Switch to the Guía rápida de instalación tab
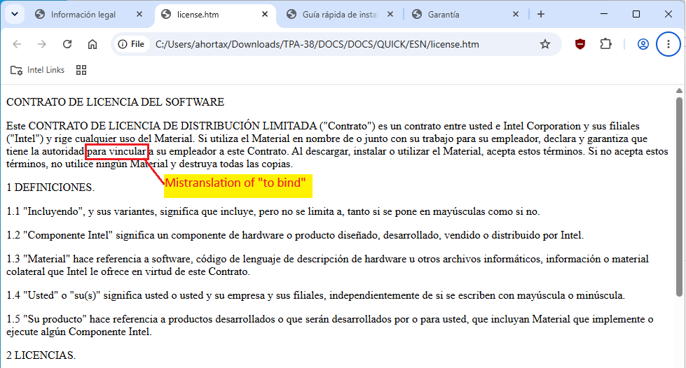The image size is (686, 368). 339,15
